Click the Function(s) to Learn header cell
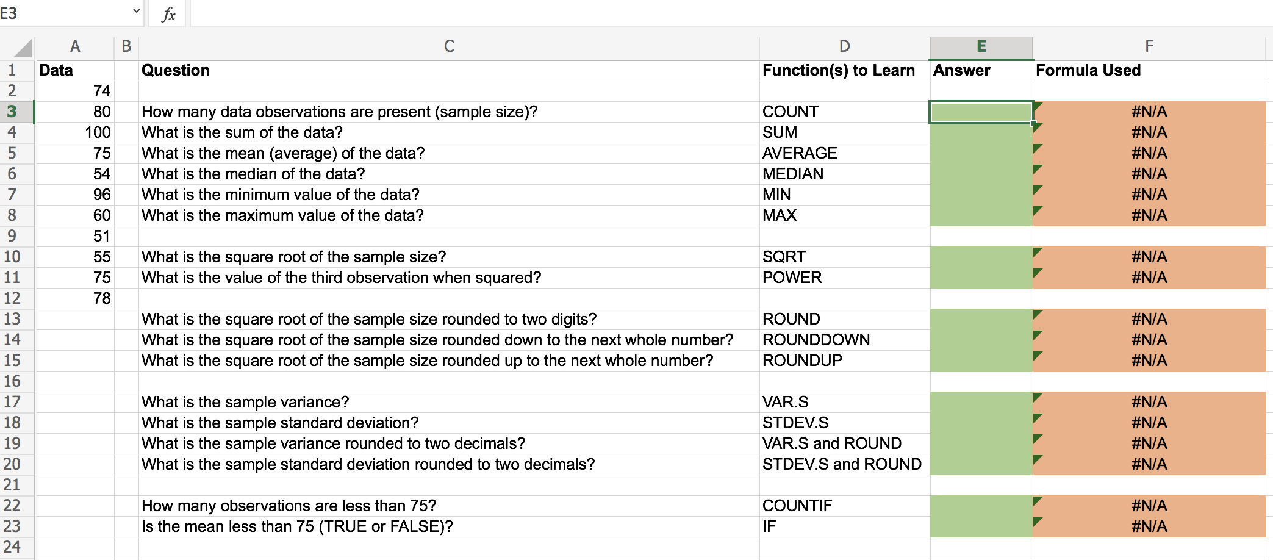 (x=838, y=70)
